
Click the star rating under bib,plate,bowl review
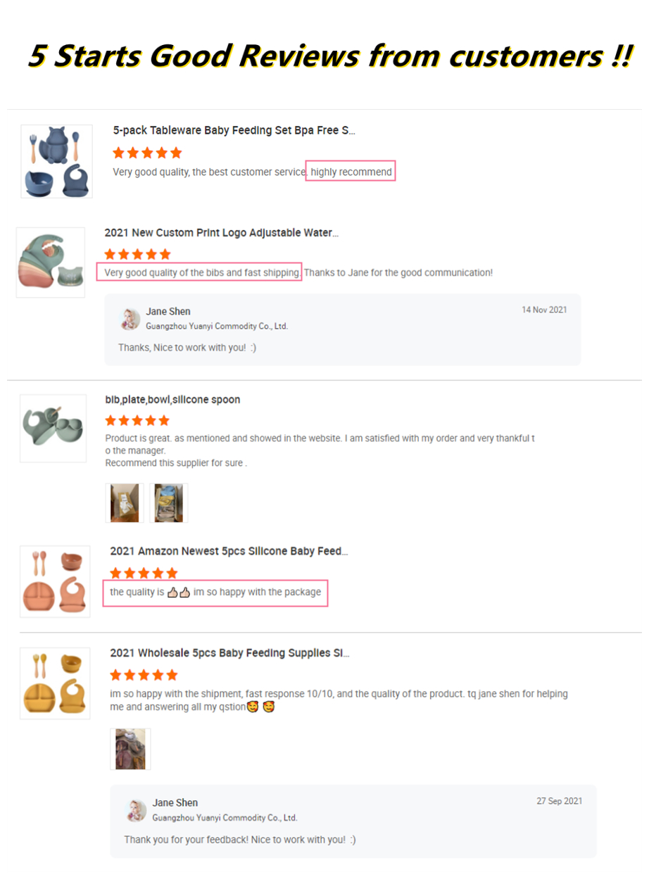(137, 421)
